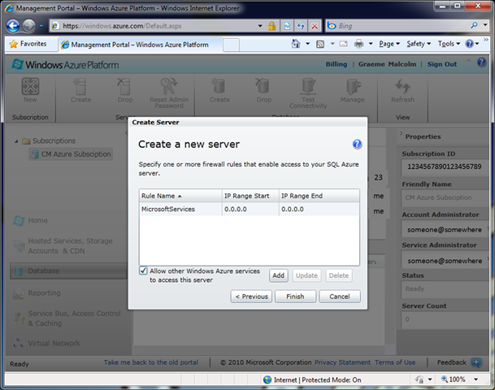Click the New Subscription ribbon icon
The height and width of the screenshot is (390, 495).
(x=30, y=86)
